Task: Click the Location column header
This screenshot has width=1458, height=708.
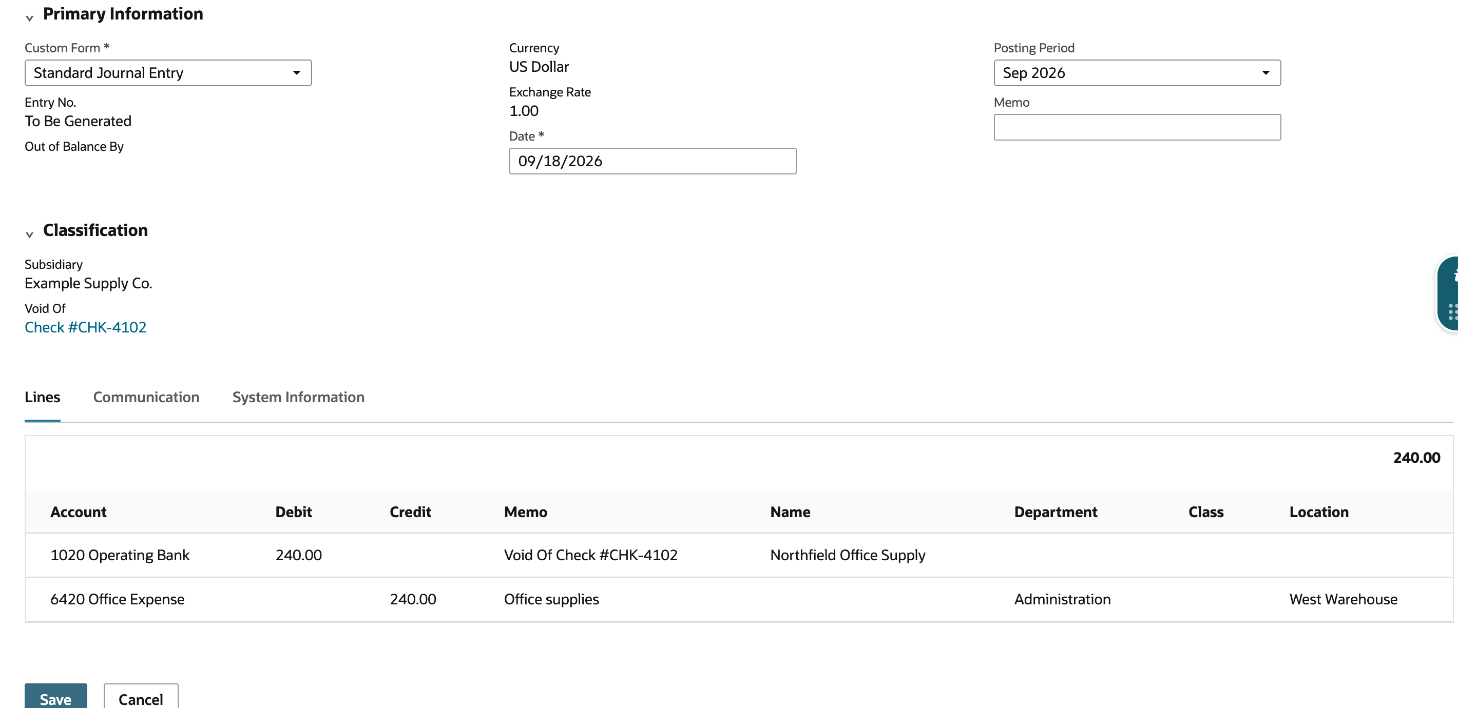Action: tap(1319, 512)
